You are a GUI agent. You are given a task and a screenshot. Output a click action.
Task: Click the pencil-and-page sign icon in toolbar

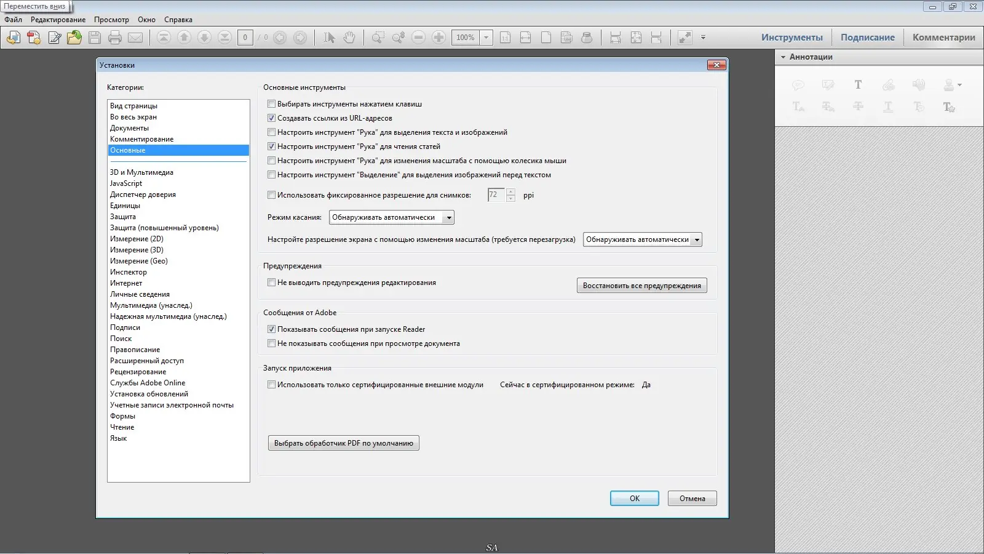click(x=54, y=38)
